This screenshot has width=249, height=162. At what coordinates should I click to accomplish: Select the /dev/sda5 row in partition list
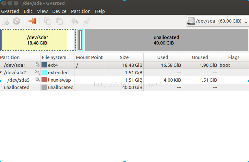tap(124, 80)
